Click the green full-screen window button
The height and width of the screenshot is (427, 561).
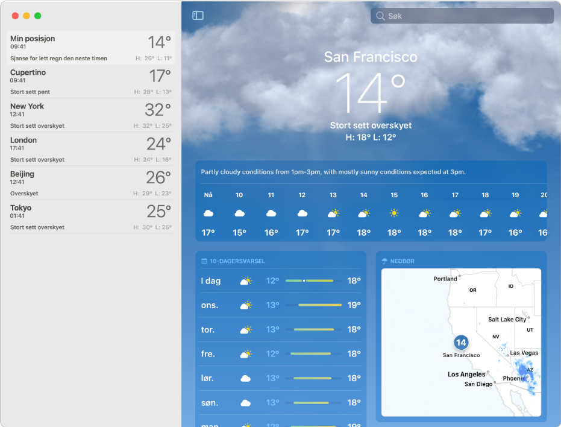click(x=37, y=16)
